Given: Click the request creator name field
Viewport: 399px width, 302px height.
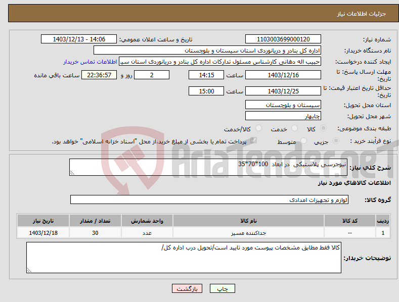Looking at the screenshot, I should [x=220, y=62].
